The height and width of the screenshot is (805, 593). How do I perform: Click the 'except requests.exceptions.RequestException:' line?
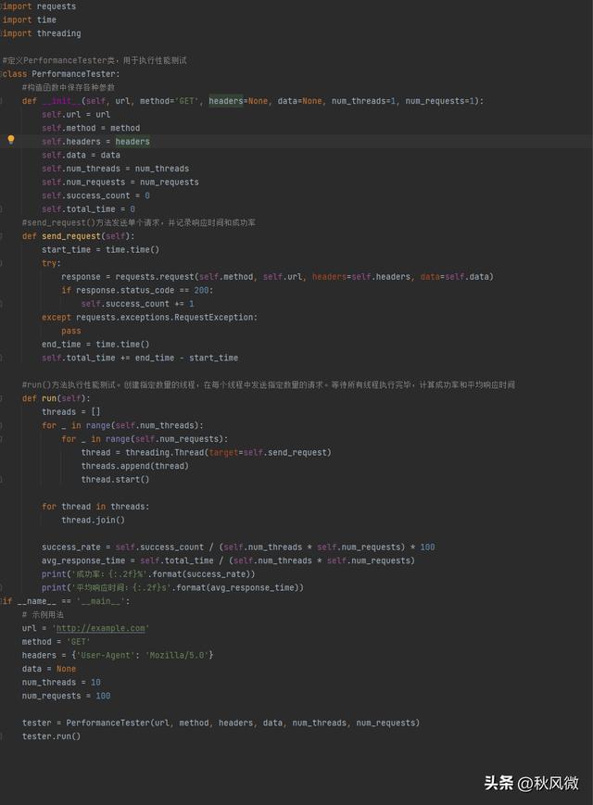coord(149,318)
